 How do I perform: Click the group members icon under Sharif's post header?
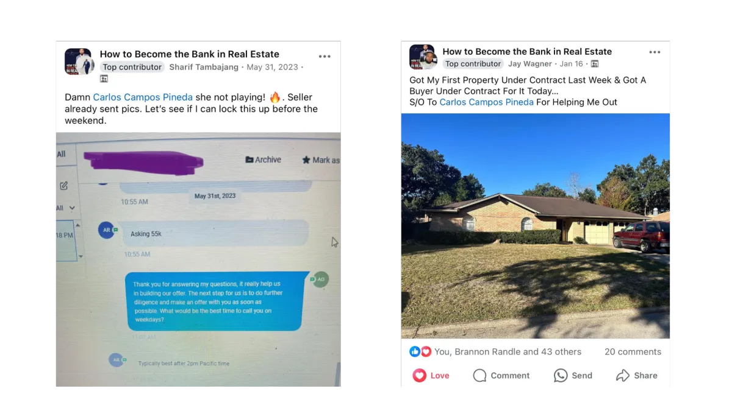coord(104,79)
